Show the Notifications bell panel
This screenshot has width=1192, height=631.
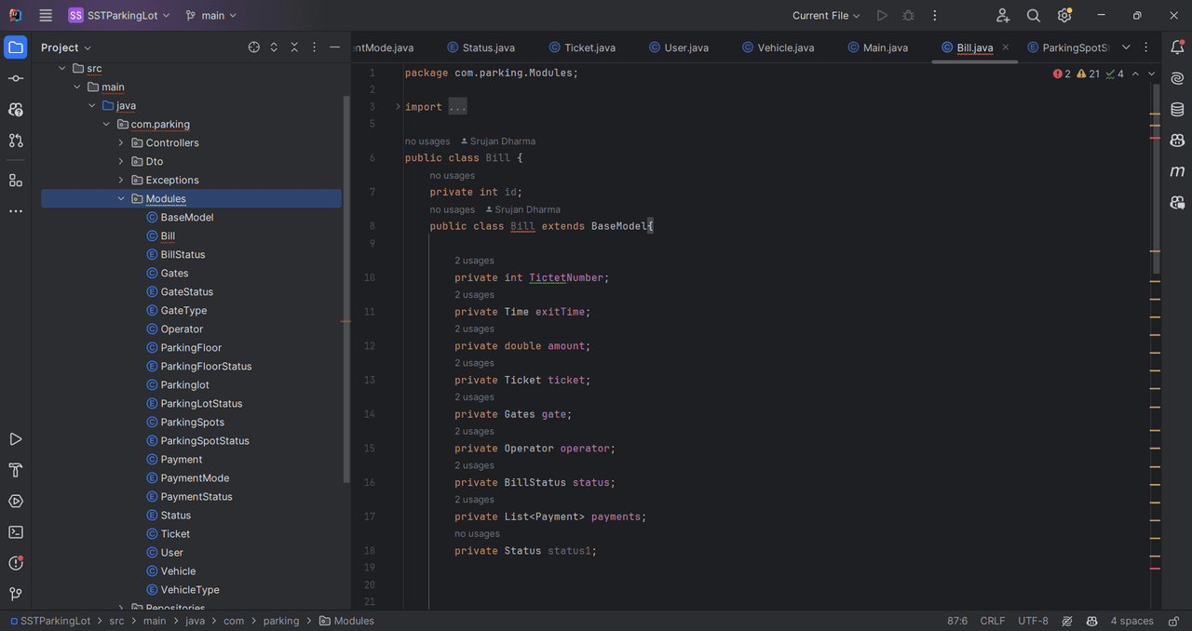(x=1177, y=47)
